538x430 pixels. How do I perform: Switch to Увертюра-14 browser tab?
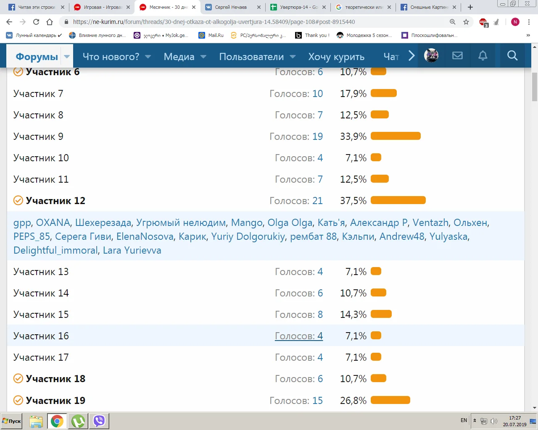[x=299, y=7]
